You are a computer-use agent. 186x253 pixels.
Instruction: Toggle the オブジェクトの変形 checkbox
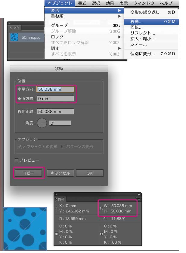tap(20, 147)
